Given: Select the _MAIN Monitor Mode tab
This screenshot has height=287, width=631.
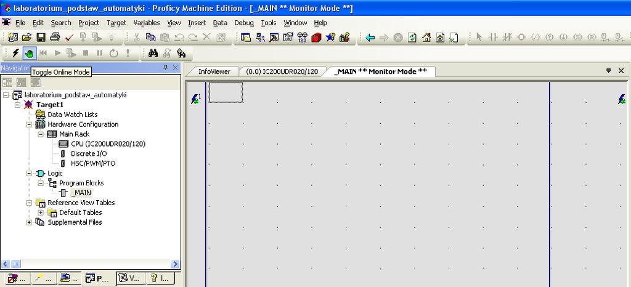Looking at the screenshot, I should point(380,71).
